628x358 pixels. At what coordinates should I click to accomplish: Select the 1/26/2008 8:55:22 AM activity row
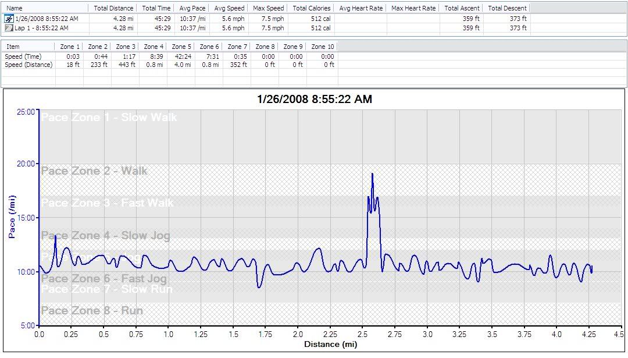(x=47, y=19)
